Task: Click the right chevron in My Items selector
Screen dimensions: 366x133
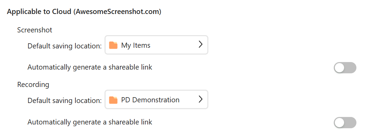Action: click(200, 45)
